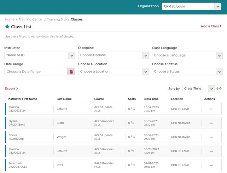
Task: Click ACLS Update in Sheila Wright row
Action: tap(103, 135)
